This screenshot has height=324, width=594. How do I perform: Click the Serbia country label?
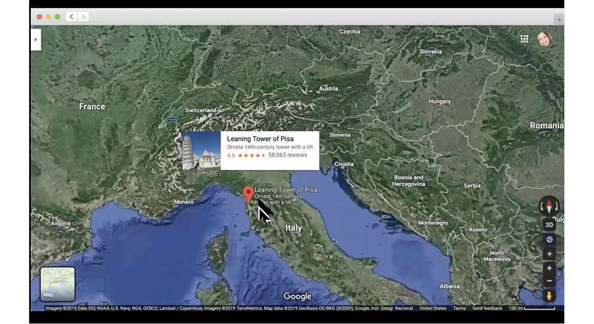(x=472, y=186)
